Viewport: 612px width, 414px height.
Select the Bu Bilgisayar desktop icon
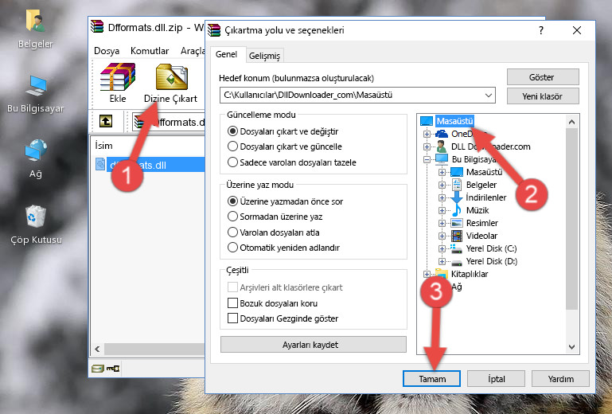click(x=36, y=94)
